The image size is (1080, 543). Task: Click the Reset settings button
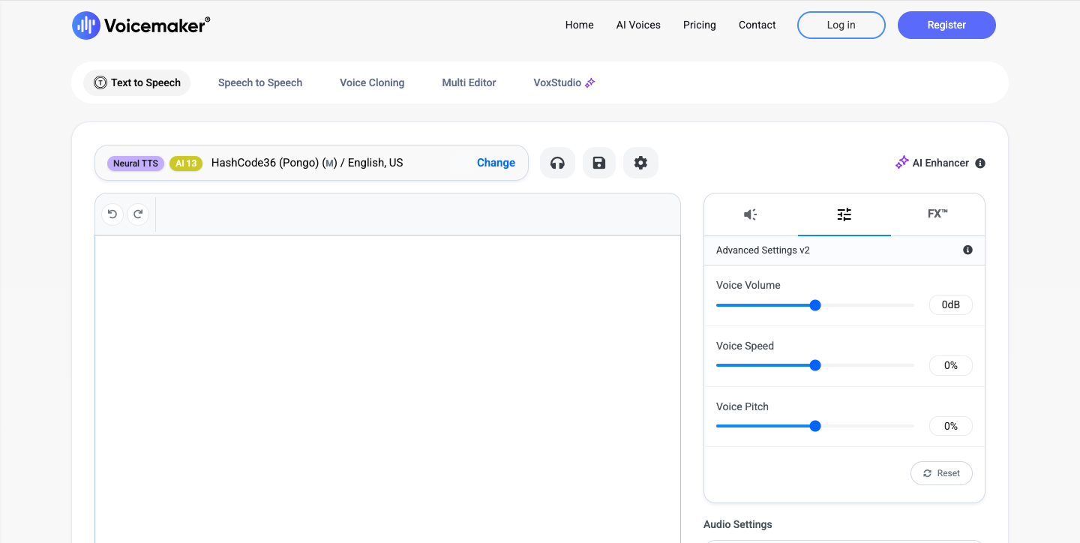click(x=941, y=473)
